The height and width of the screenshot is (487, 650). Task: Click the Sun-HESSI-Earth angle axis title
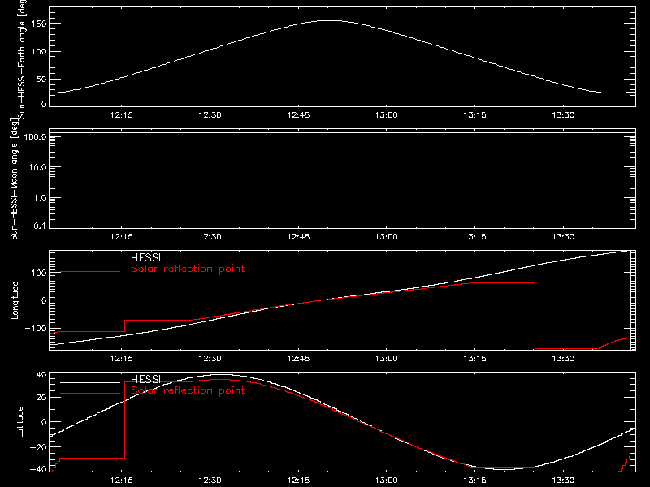click(22, 58)
